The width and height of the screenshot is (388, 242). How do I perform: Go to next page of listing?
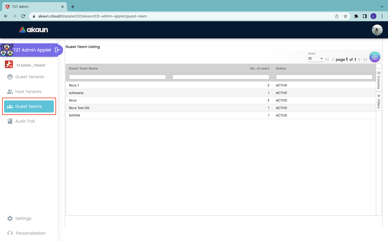[x=359, y=59]
